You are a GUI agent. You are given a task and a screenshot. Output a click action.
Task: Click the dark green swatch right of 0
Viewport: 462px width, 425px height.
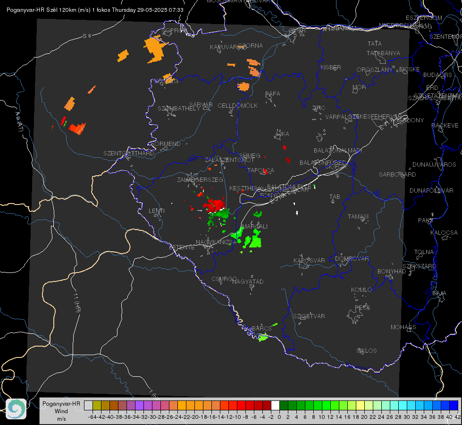point(284,405)
